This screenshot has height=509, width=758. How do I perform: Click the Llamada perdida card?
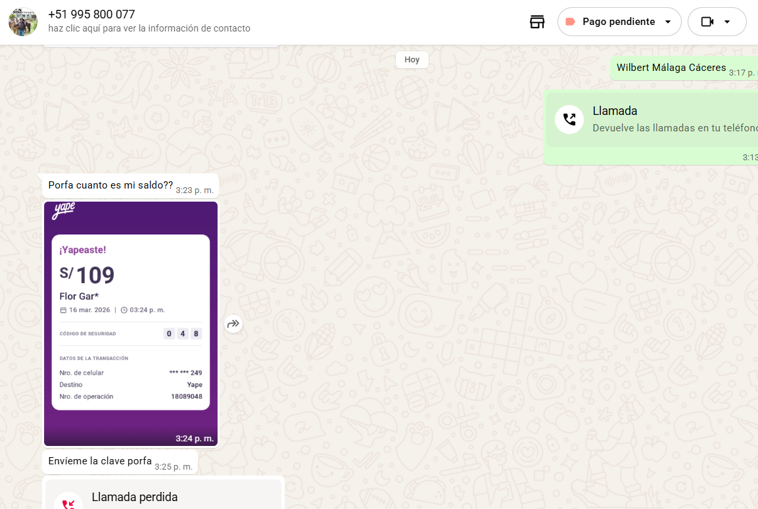(x=164, y=498)
